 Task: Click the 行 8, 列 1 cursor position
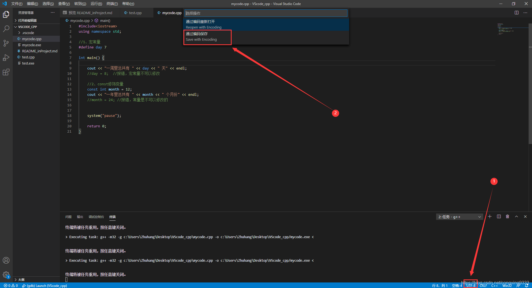[440, 286]
